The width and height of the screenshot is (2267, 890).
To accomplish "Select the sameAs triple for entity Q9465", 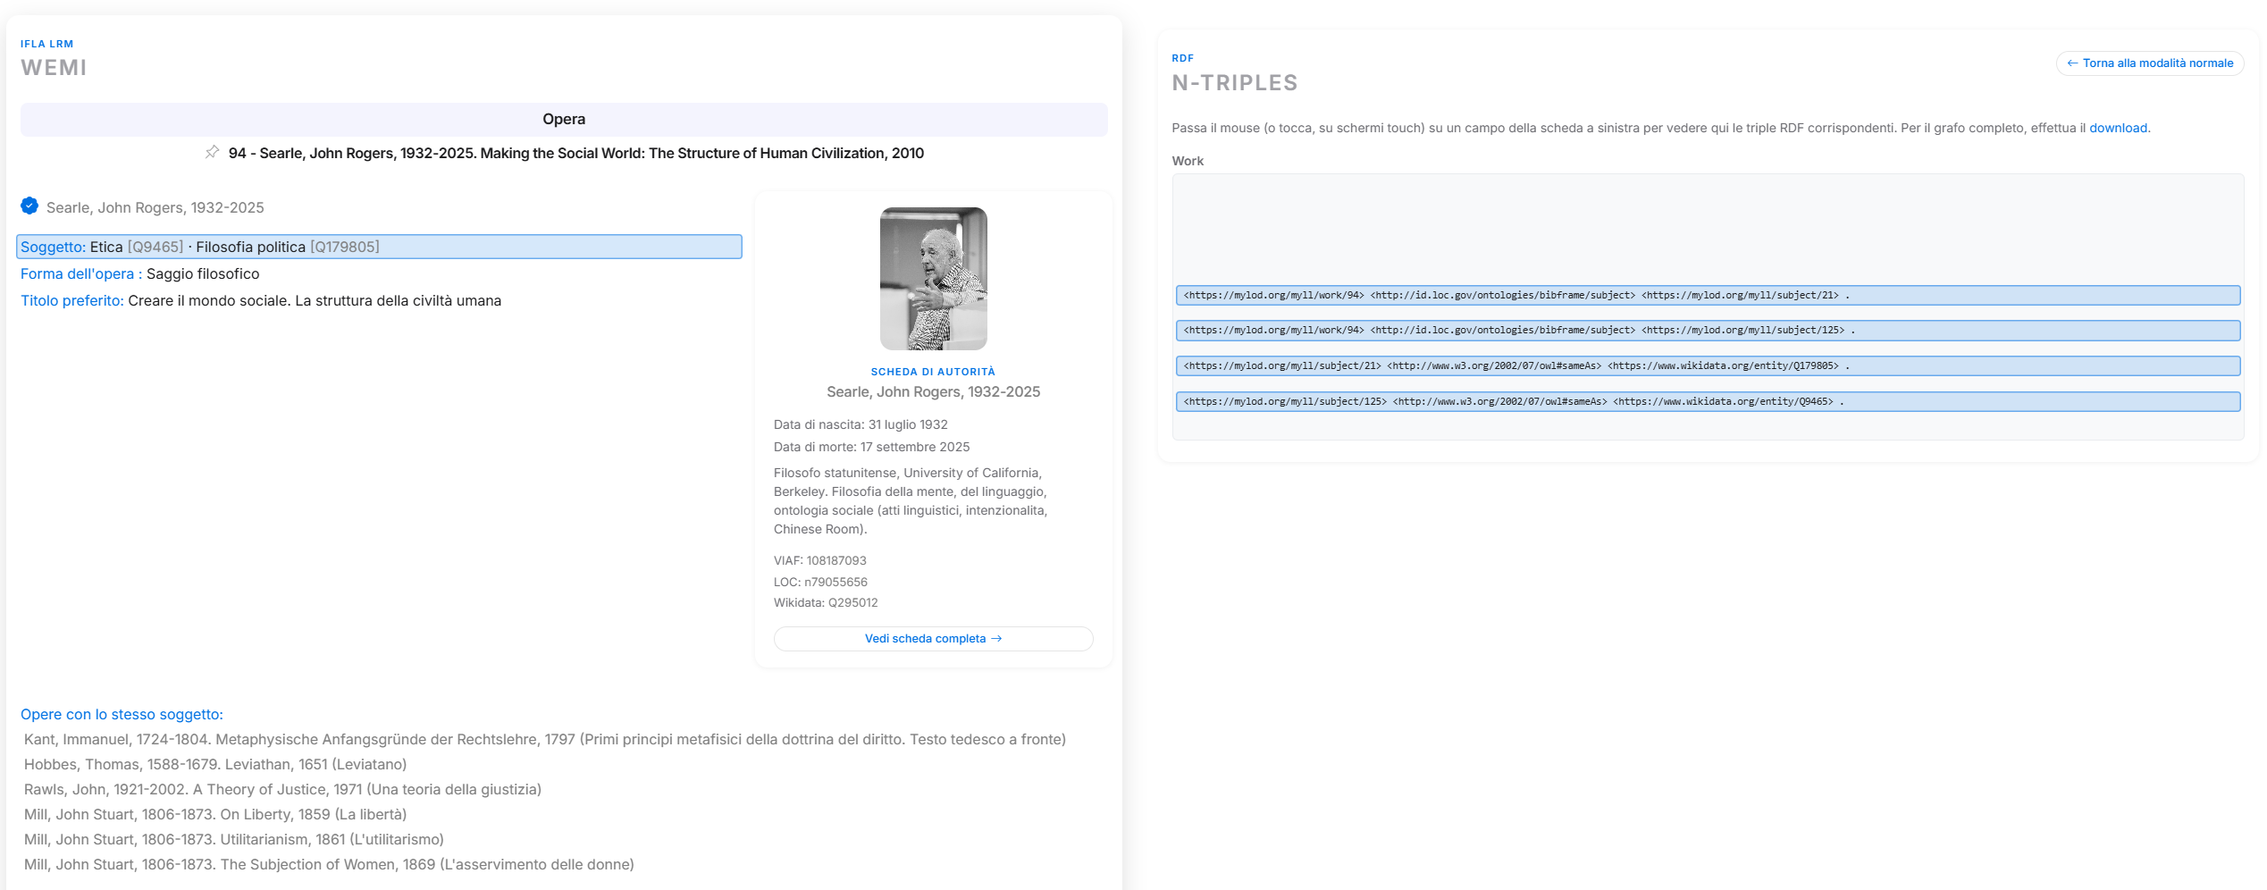I will 1708,402.
